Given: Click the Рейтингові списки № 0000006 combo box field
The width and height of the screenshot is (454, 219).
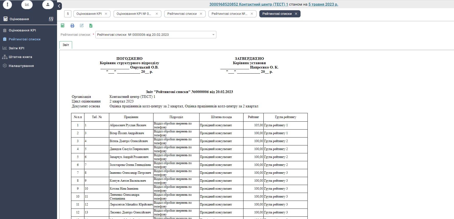Looking at the screenshot, I should pos(153,35).
